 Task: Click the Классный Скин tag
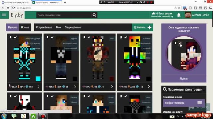[x=70, y=43]
